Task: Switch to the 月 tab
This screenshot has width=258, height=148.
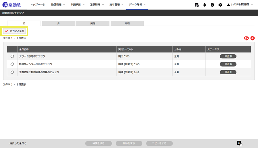Action: pyautogui.click(x=59, y=23)
